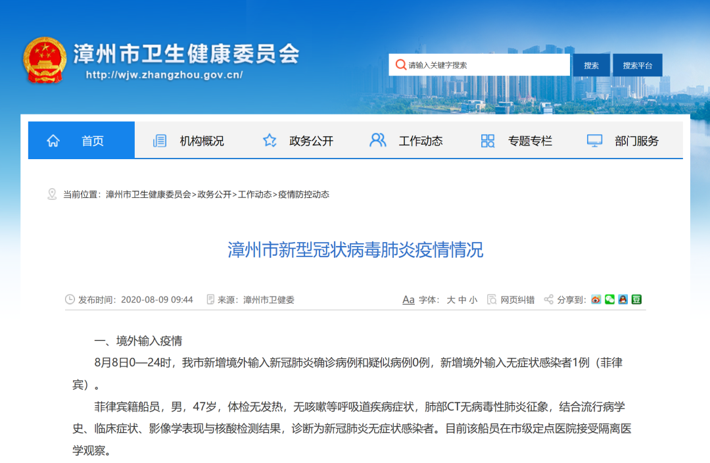Click the publish time 2020-08-09 09:44
Viewport: 710px width, 463px height.
point(157,300)
